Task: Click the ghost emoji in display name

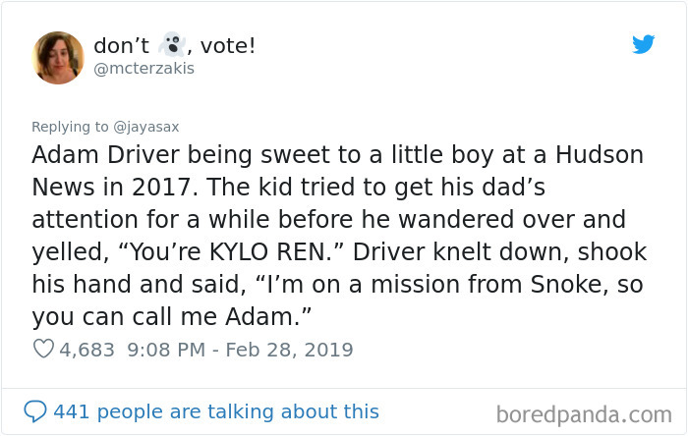Action: click(x=172, y=44)
